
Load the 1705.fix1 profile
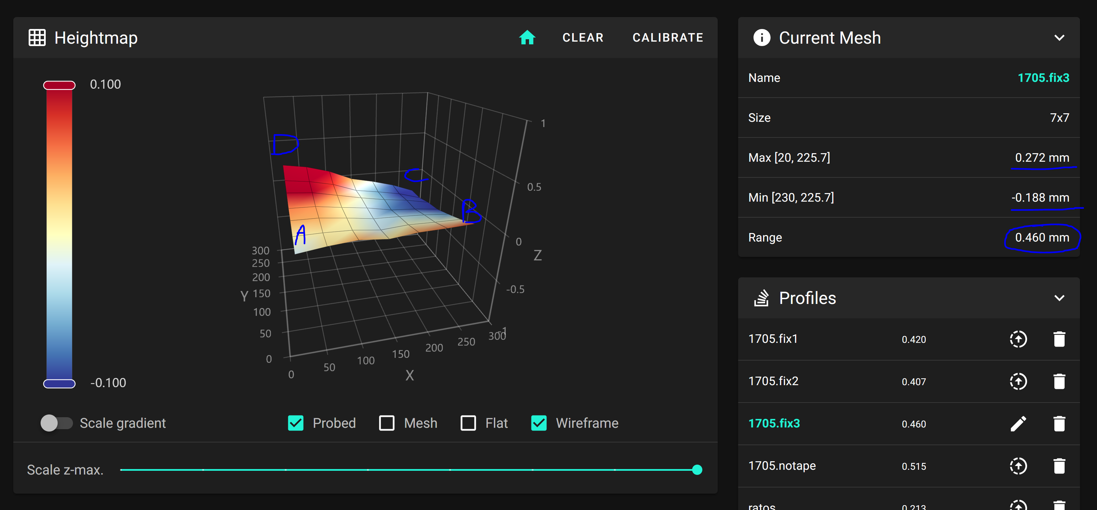1018,339
